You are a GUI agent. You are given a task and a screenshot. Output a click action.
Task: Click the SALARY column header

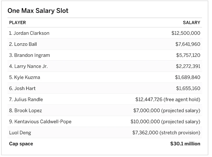[191, 23]
